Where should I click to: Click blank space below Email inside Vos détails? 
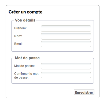53,49
